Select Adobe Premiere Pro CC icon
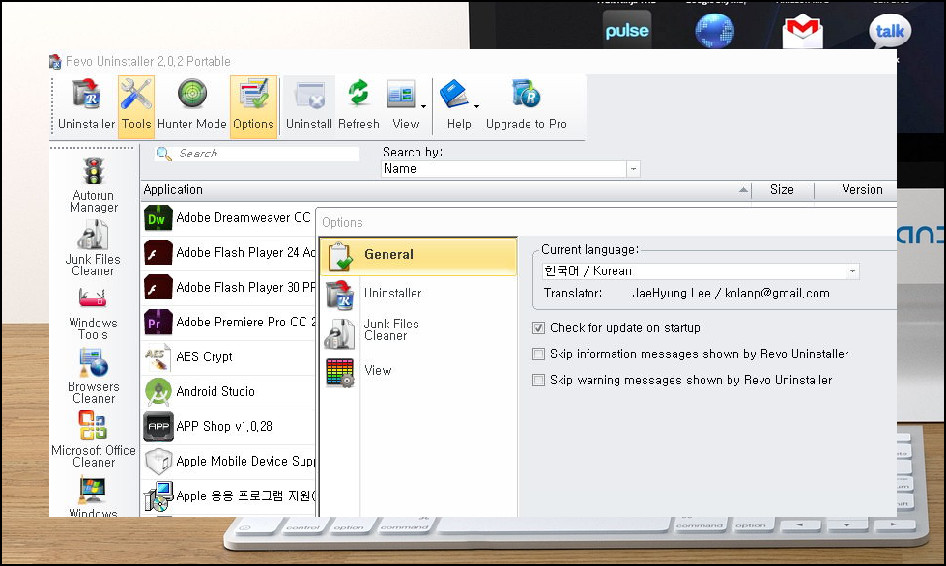The image size is (946, 566). click(158, 324)
